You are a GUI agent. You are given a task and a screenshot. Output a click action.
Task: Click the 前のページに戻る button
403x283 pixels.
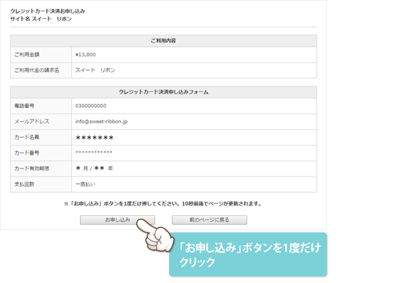tap(209, 220)
